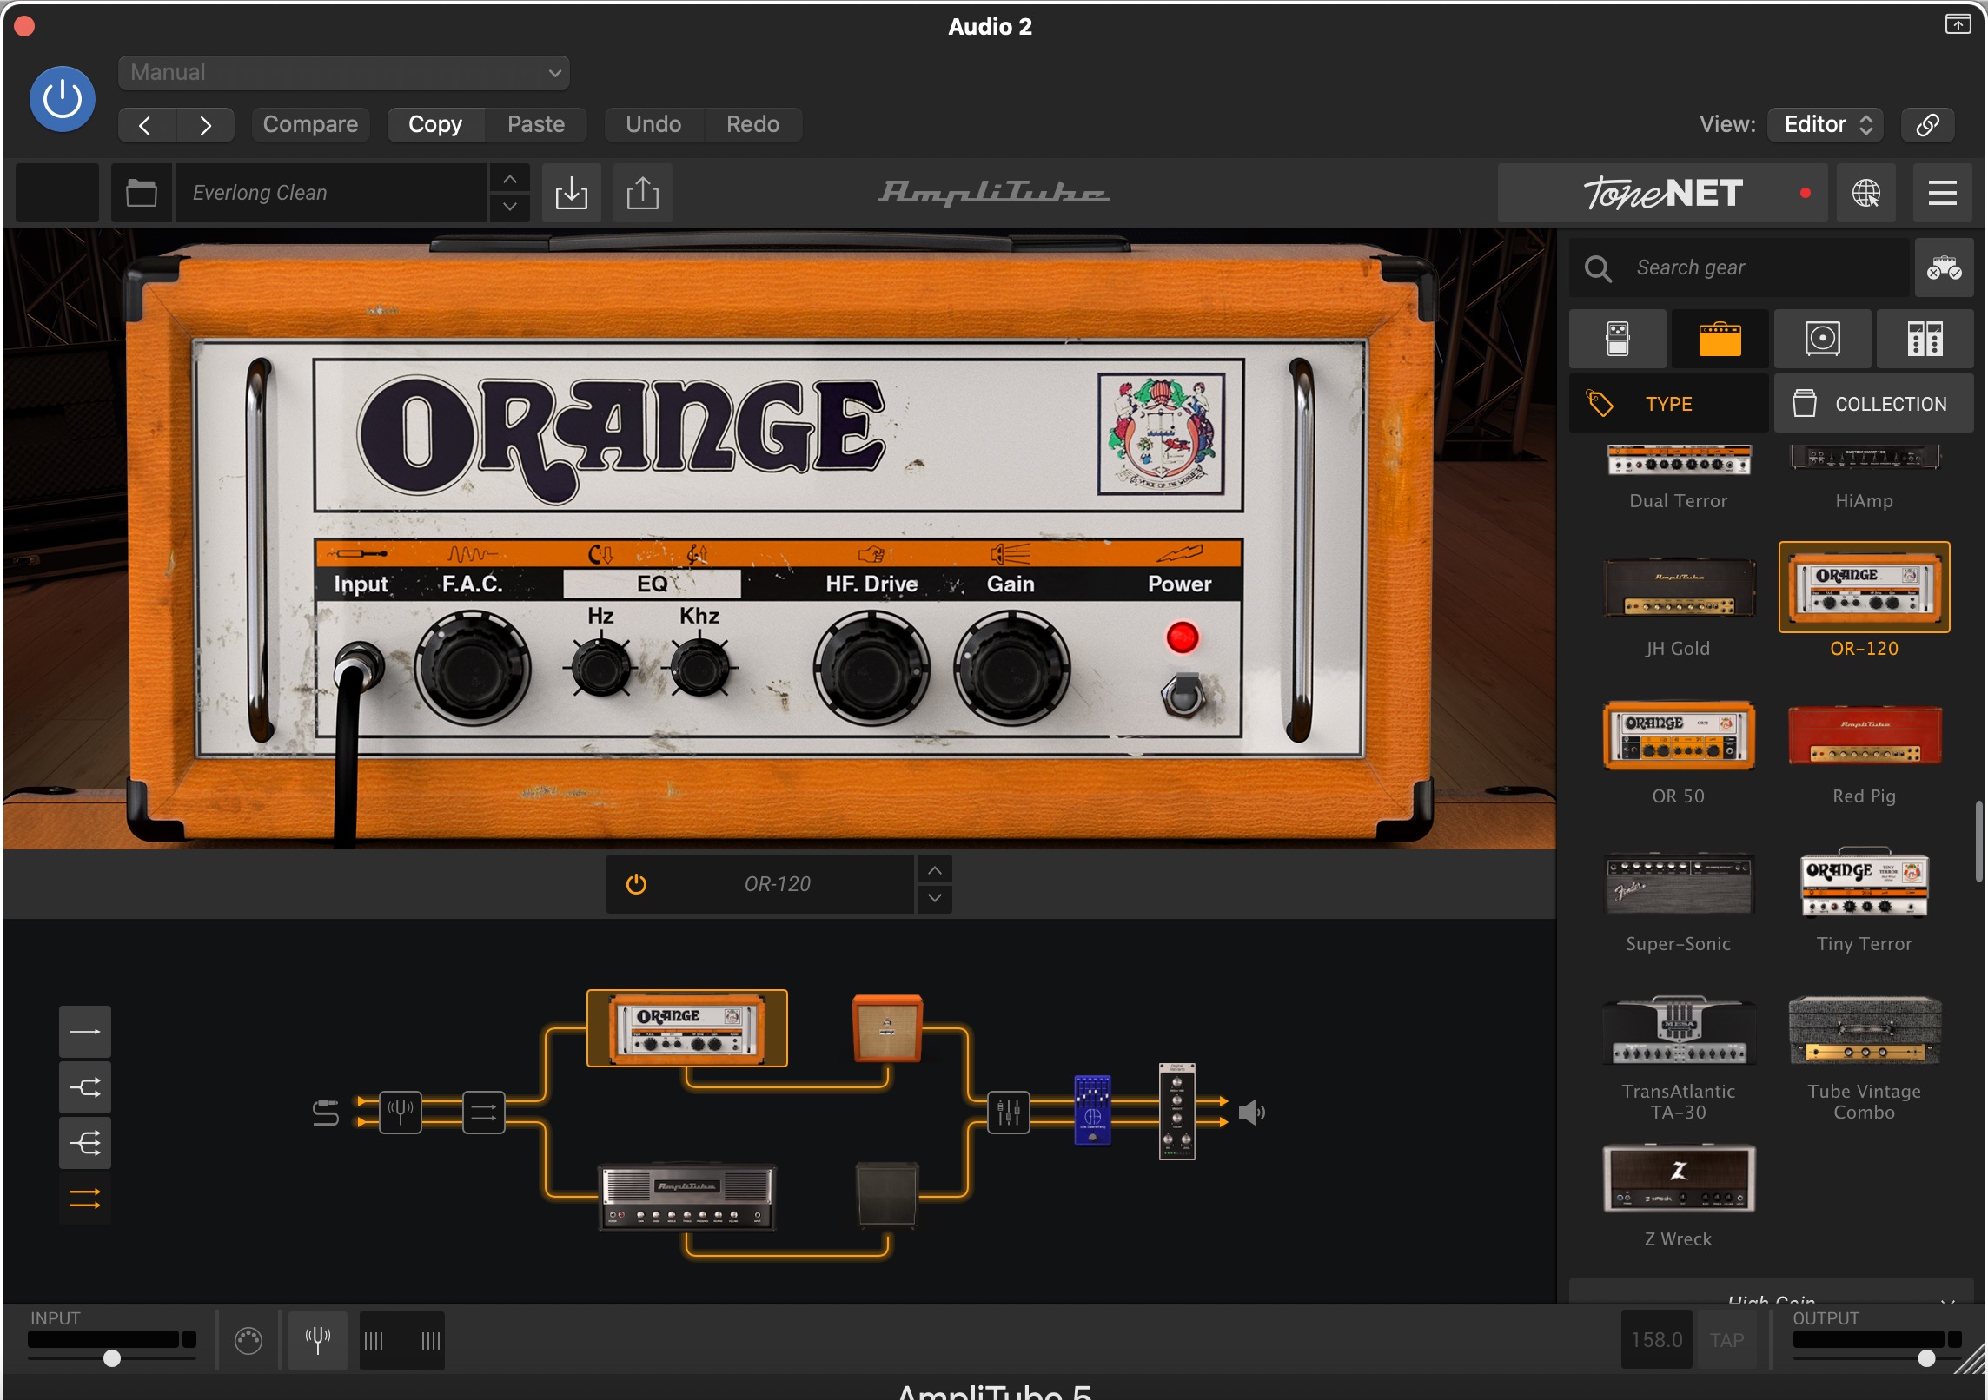Select the TYPE filter tab
The image size is (1988, 1400).
(1669, 404)
